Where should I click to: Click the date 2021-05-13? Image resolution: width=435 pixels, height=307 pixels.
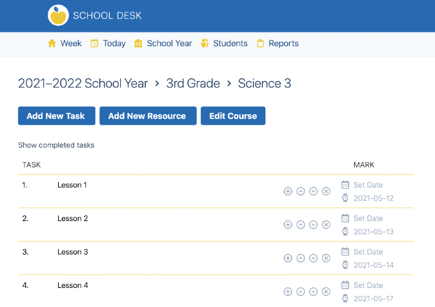(x=373, y=231)
